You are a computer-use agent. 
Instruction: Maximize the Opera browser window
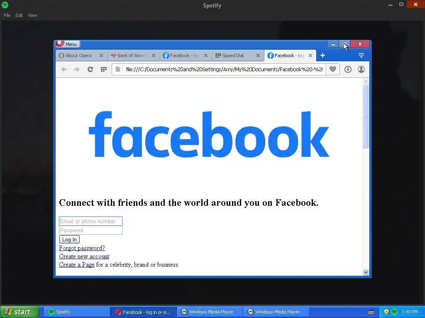tap(344, 44)
